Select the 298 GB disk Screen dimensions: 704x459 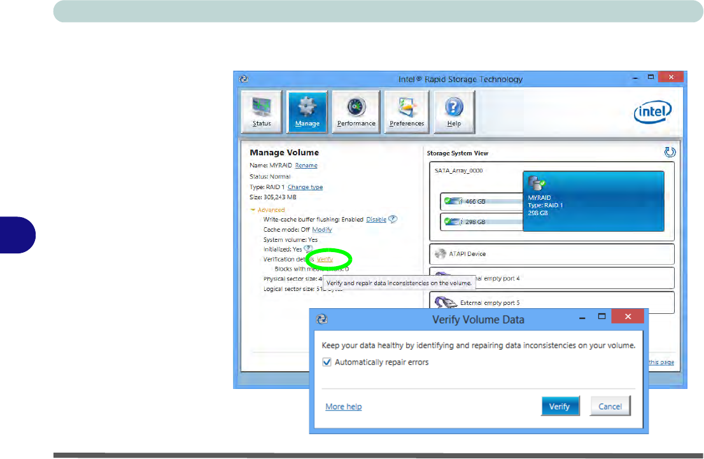(x=482, y=222)
